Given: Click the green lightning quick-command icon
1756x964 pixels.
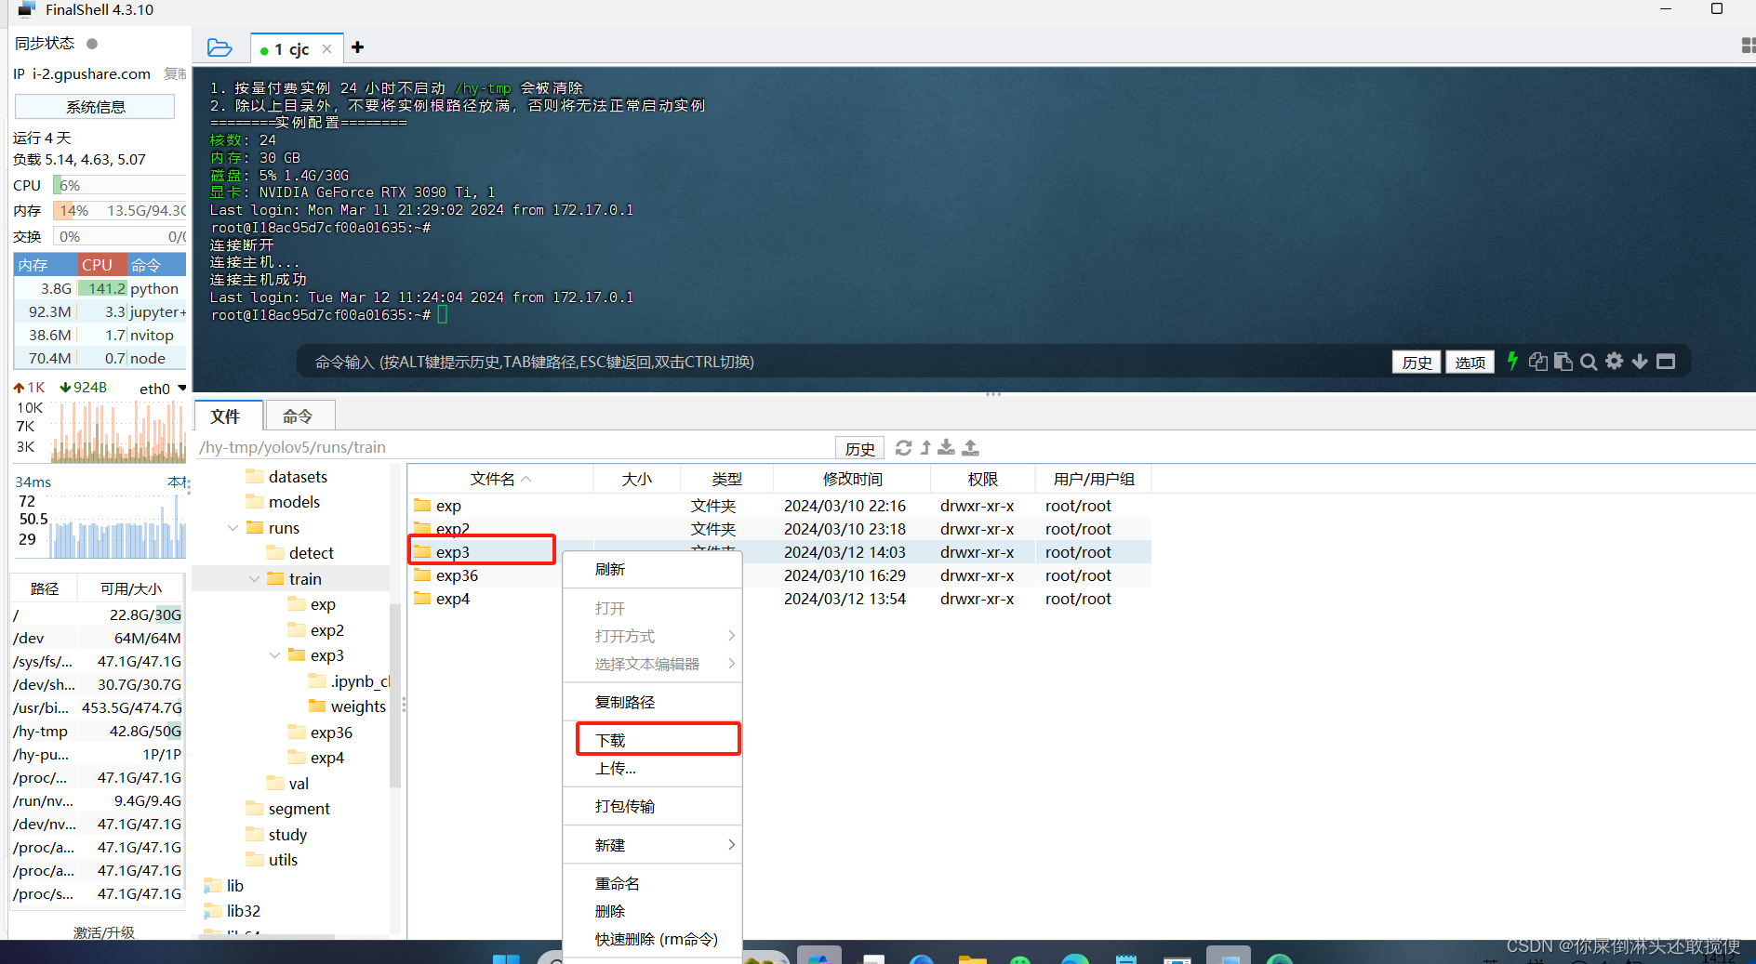Looking at the screenshot, I should tap(1512, 361).
